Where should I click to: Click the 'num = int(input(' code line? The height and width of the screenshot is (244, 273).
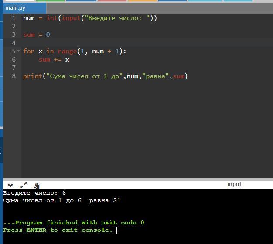(x=90, y=18)
